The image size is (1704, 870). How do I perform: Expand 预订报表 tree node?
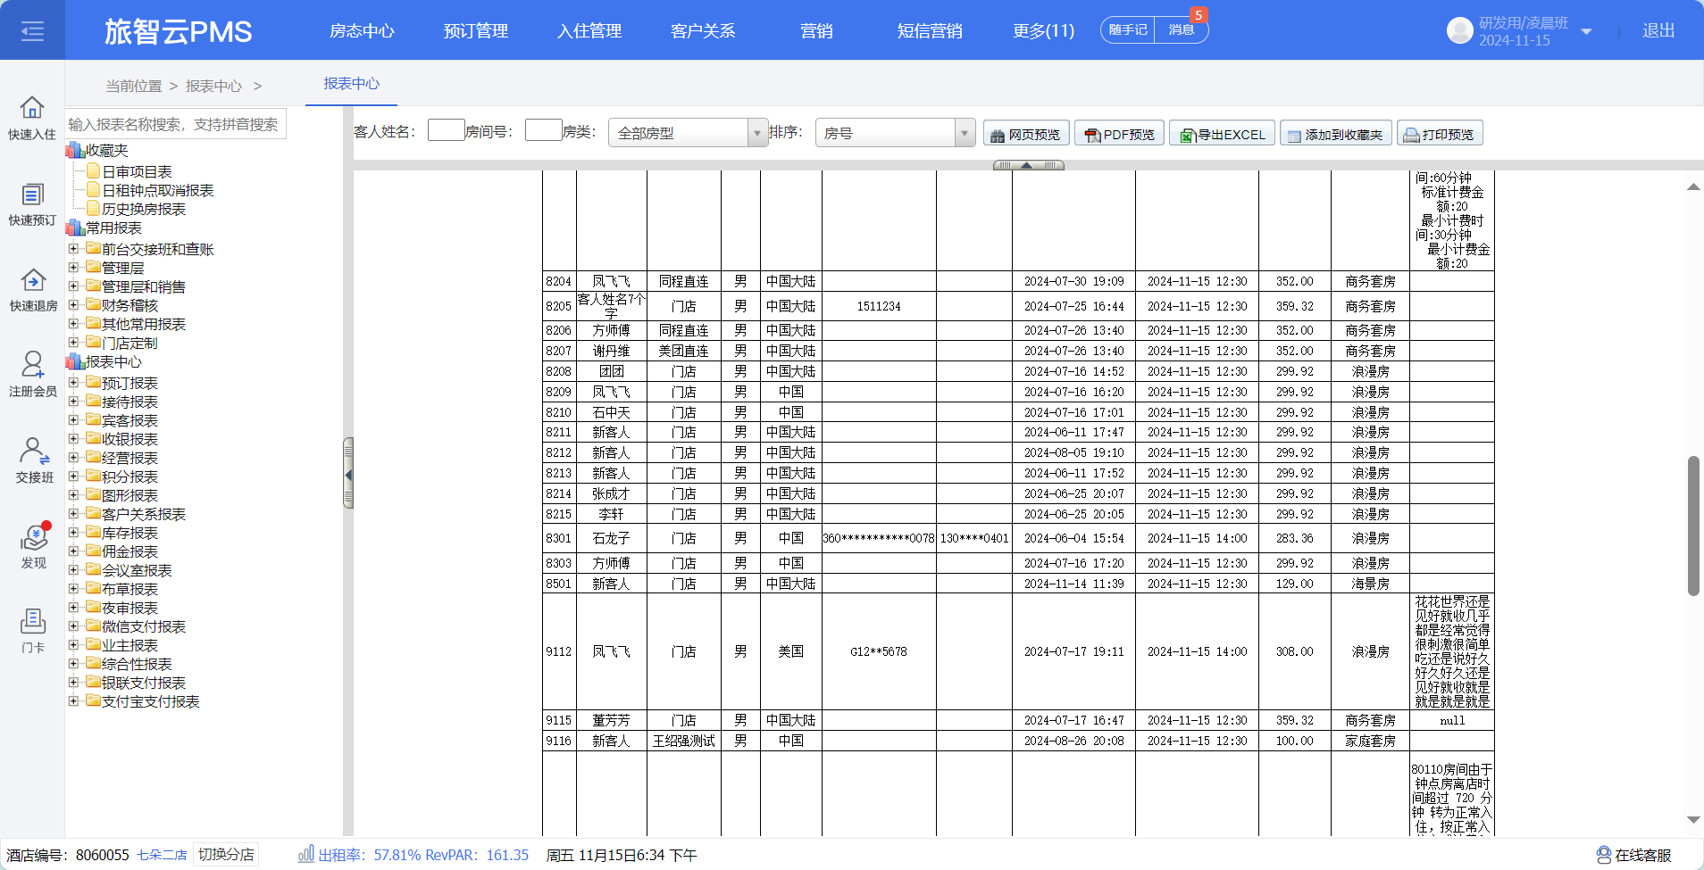[73, 383]
